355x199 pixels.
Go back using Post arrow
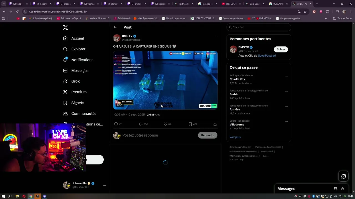click(x=115, y=27)
